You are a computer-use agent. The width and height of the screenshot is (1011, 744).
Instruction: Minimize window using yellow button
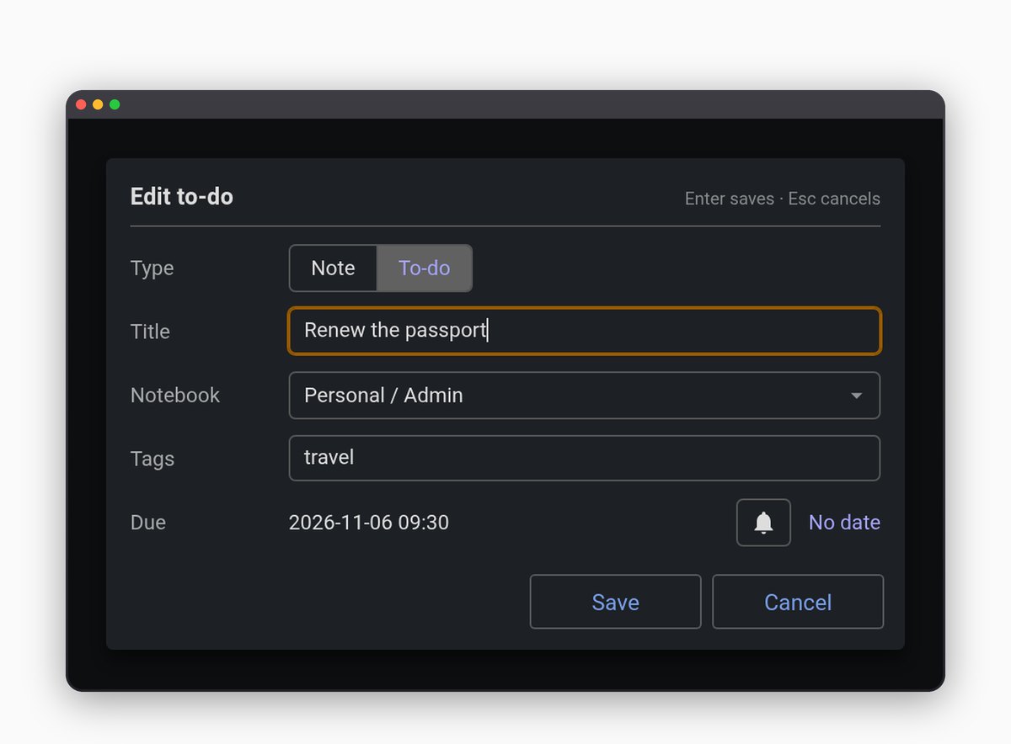[x=98, y=104]
